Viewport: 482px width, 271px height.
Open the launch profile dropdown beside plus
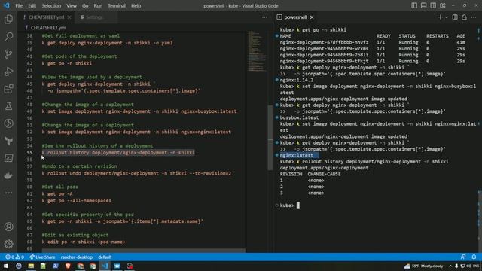tap(447, 17)
